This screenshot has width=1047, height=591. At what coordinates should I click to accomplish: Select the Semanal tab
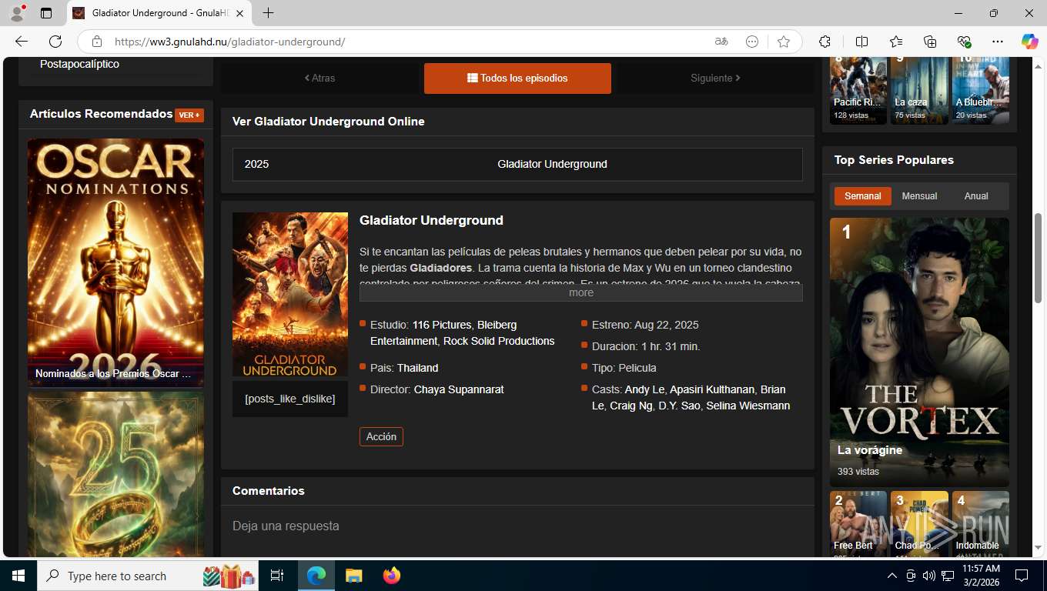pos(862,196)
